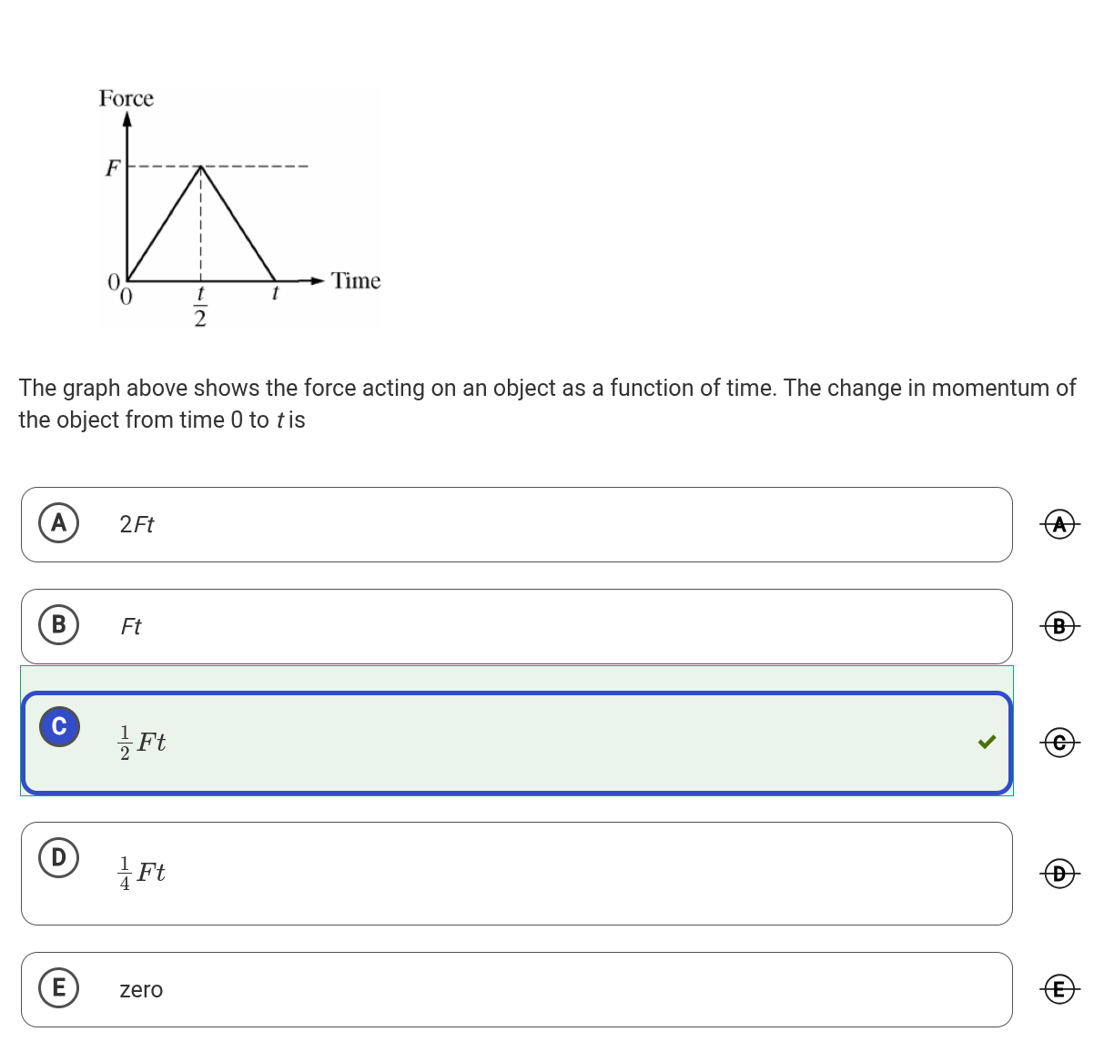Click the green checkmark in option C

pos(987,742)
